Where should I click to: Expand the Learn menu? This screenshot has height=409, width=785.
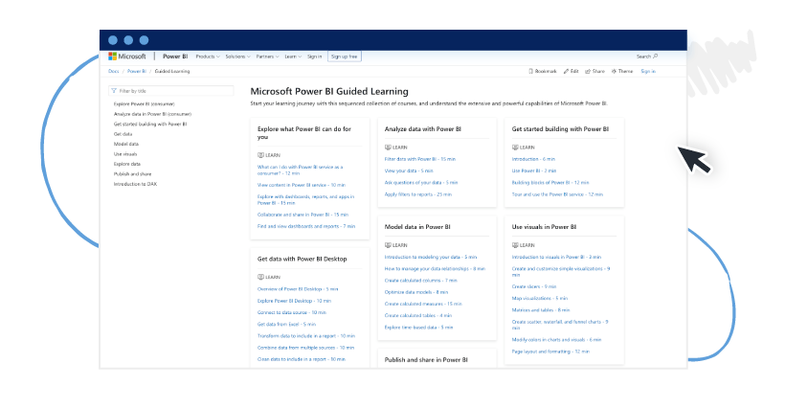click(293, 57)
